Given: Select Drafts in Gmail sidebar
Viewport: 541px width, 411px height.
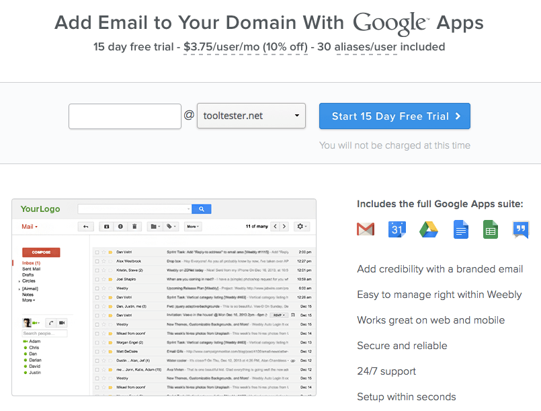Looking at the screenshot, I should pos(28,275).
